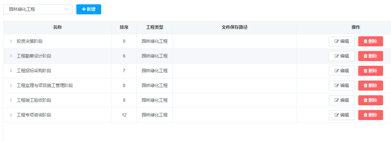Expand the 工程专项咨询阶段 row
The image size is (391, 142).
click(11, 115)
